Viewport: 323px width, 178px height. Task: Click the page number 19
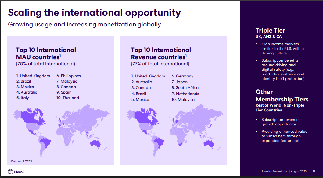point(314,172)
